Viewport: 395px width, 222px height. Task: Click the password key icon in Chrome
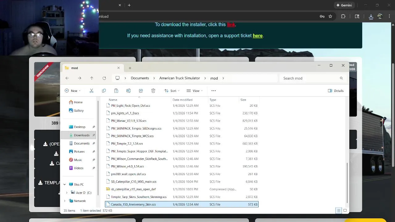322,17
